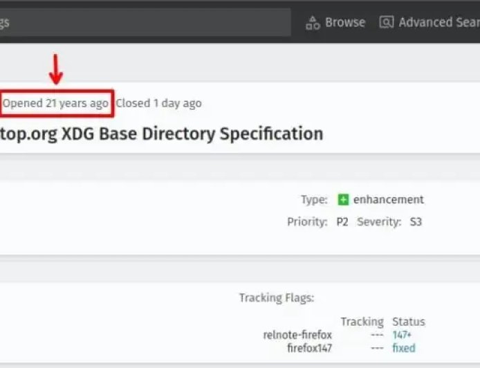Image resolution: width=480 pixels, height=368 pixels.
Task: Open the 147+ relnote status link
Action: (x=402, y=335)
